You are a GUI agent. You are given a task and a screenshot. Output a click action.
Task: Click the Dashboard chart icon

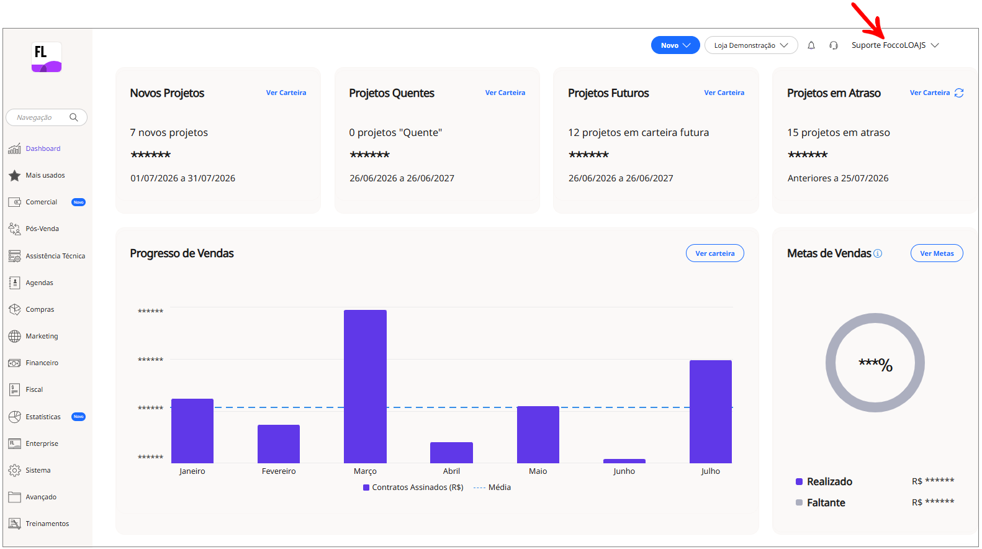point(14,148)
